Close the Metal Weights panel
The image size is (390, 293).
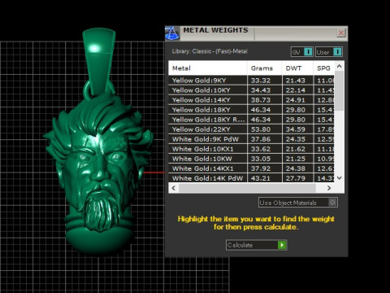(x=341, y=33)
